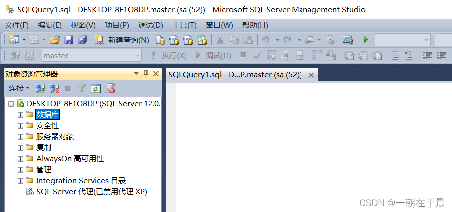Image resolution: width=452 pixels, height=212 pixels.
Task: Click the Save floppy disk icon
Action: (x=69, y=40)
